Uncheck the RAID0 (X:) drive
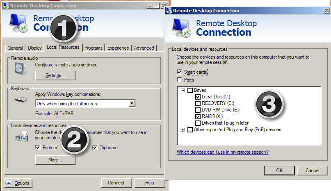Viewport: 331px width, 191px height. [x=198, y=116]
